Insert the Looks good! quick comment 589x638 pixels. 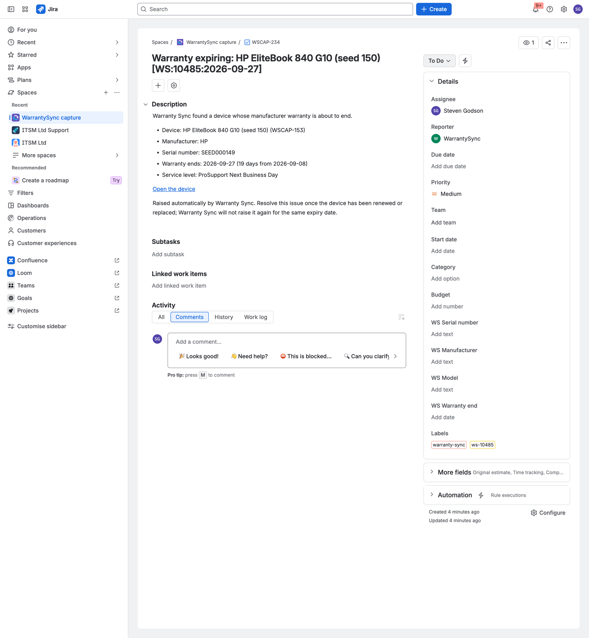198,356
